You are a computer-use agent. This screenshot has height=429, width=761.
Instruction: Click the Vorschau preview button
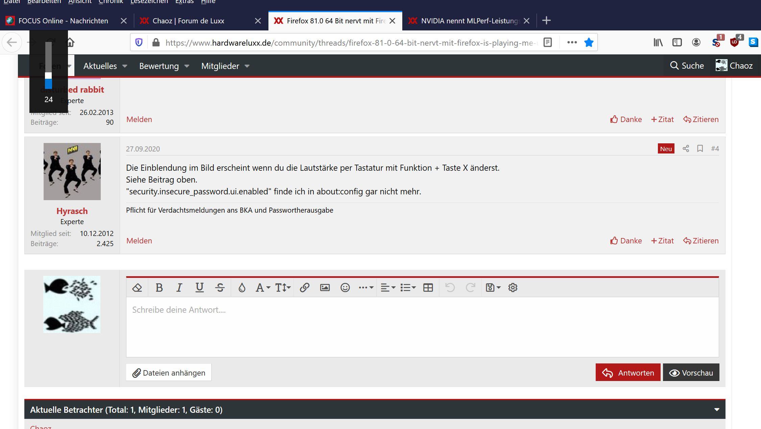691,373
